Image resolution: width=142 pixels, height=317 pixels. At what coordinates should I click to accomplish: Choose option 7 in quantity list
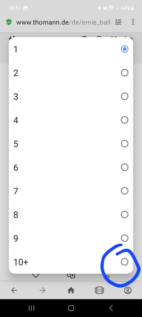click(71, 191)
